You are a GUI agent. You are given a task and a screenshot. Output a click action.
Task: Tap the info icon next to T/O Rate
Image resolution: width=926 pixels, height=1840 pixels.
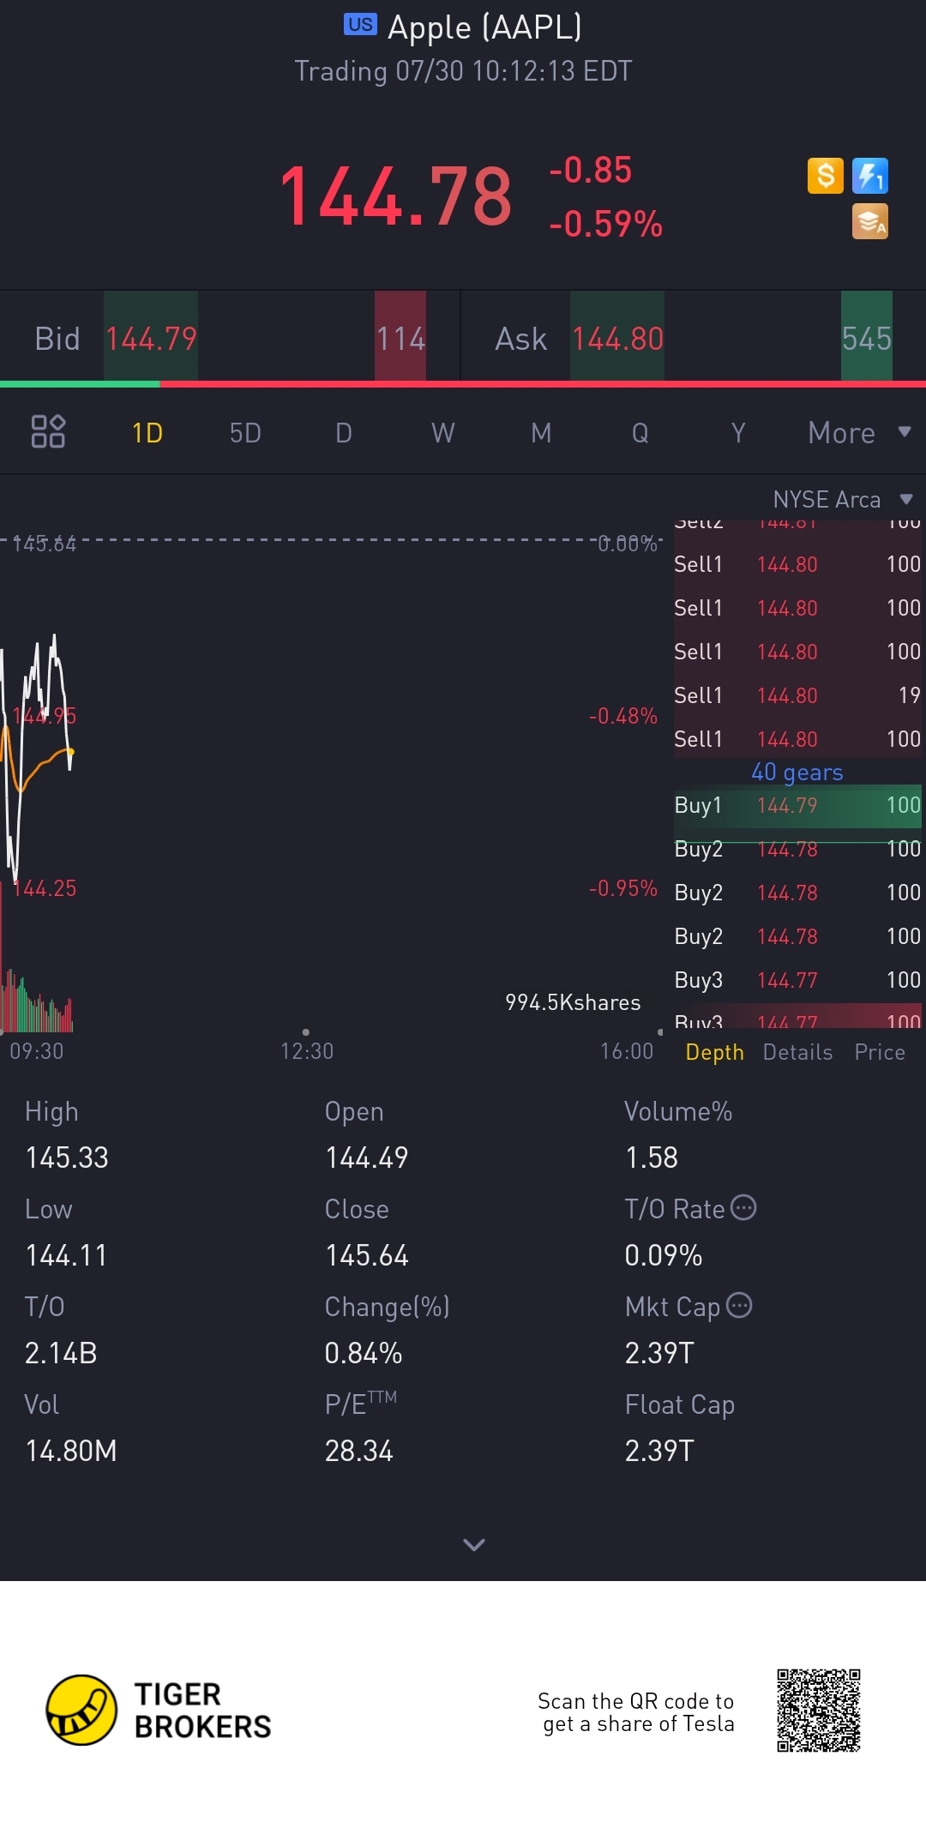tap(743, 1207)
